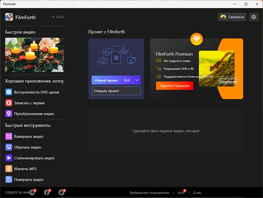The height and width of the screenshot is (198, 263).
Task: Open the candles quick video thumbnail
Action: pos(34,55)
